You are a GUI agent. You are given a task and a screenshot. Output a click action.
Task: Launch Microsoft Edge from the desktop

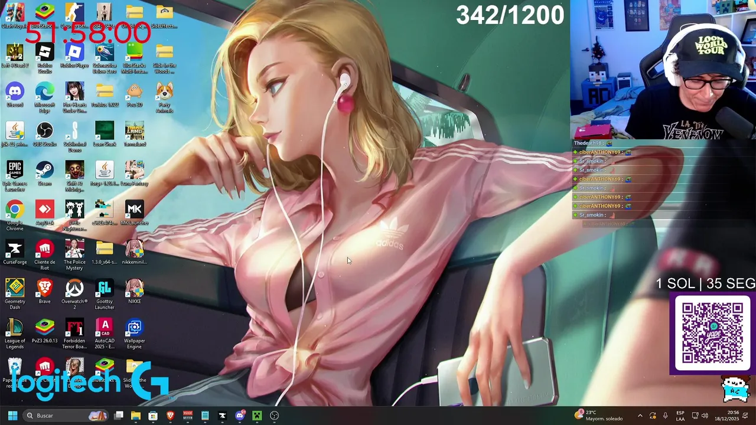[x=45, y=98]
